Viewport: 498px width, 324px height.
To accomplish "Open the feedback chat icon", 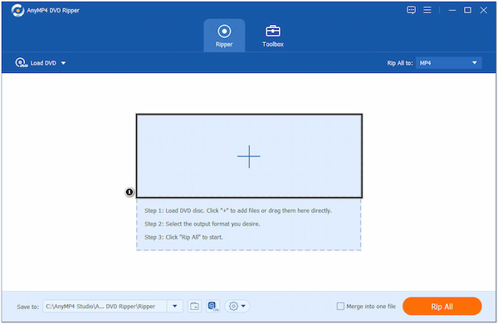I will [x=411, y=10].
